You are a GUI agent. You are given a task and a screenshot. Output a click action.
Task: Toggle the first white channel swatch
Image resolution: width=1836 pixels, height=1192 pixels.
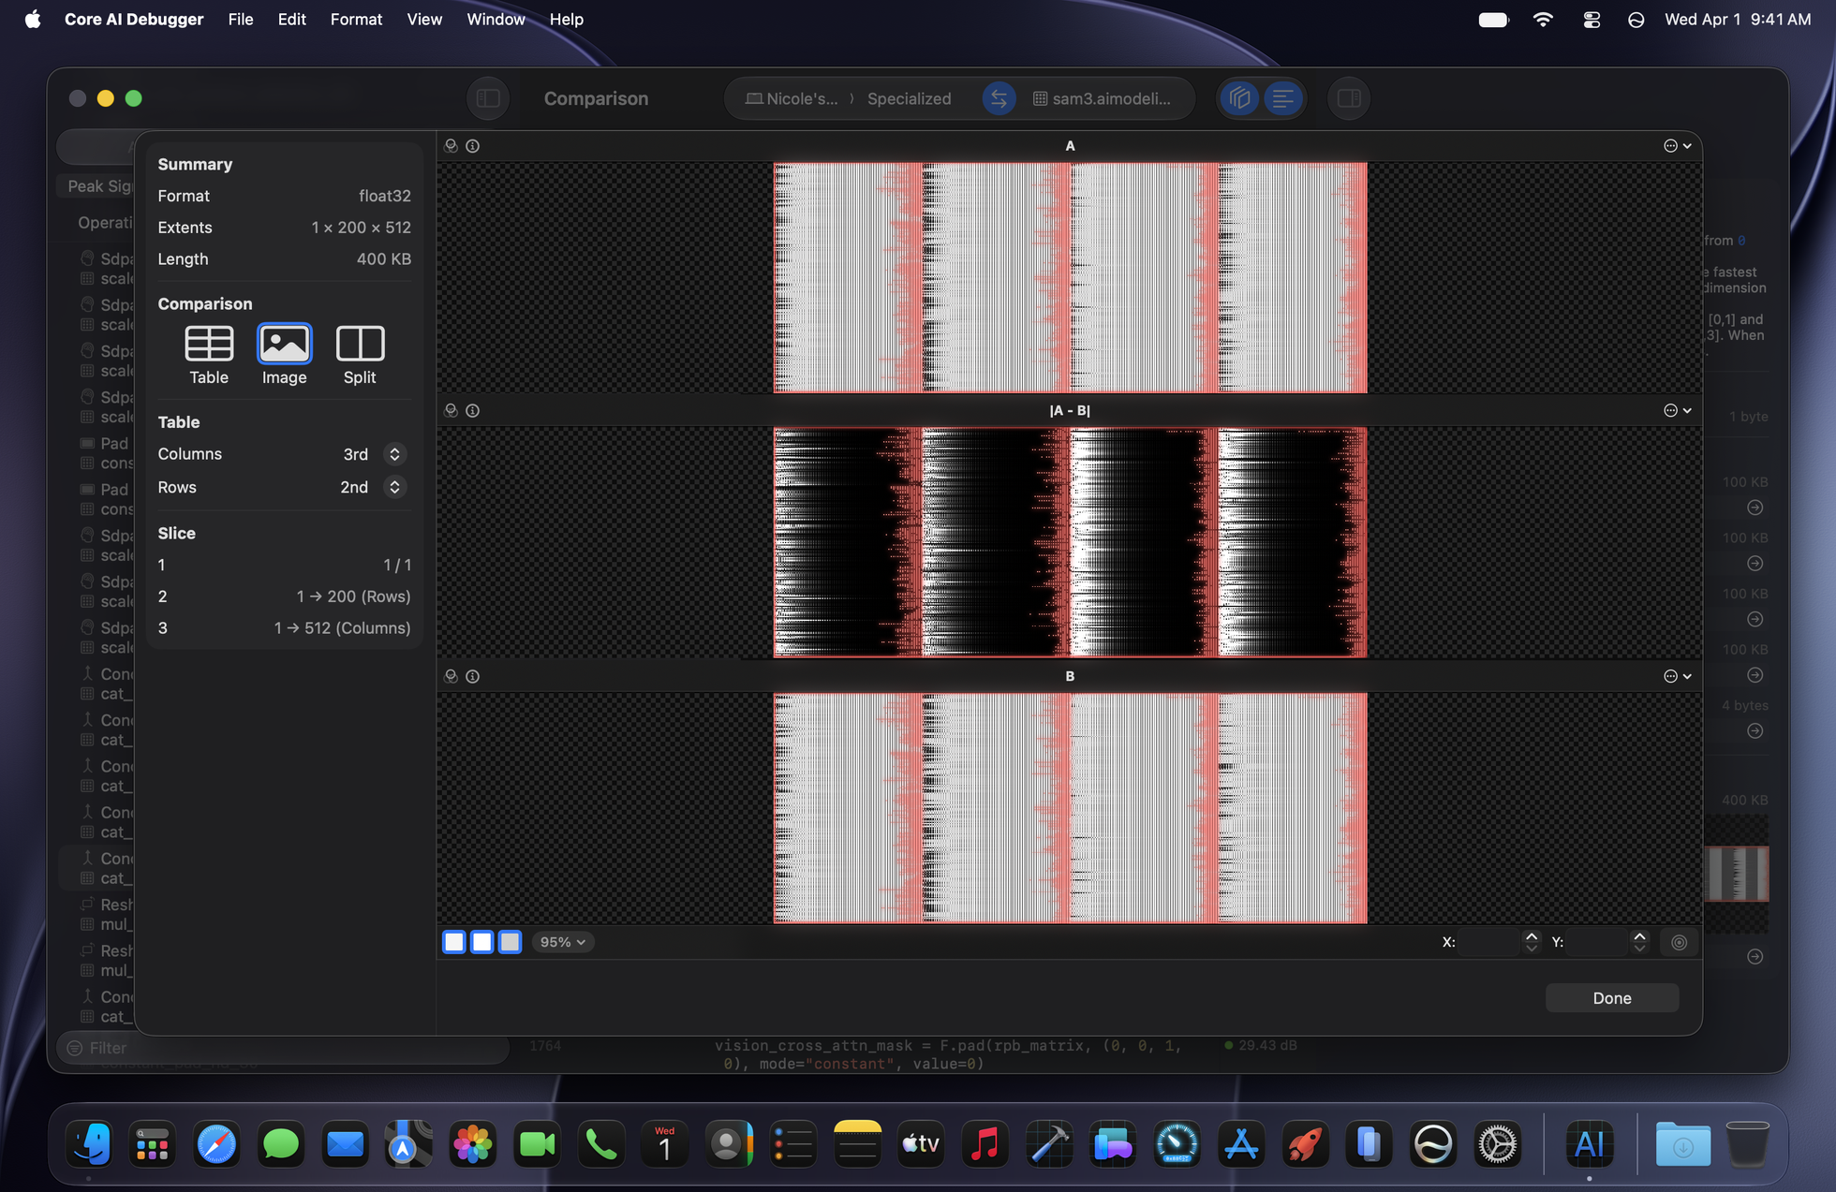click(454, 942)
